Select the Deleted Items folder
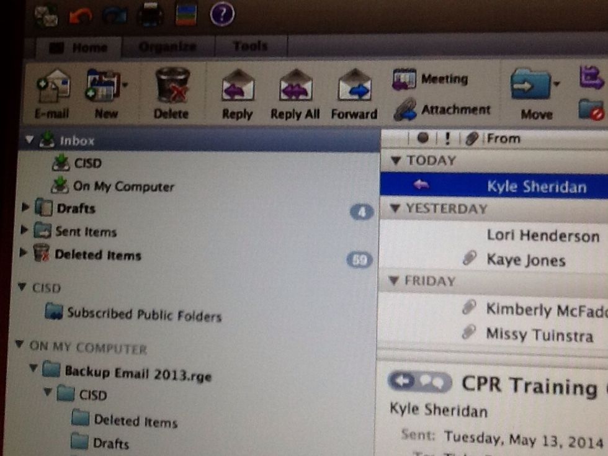The height and width of the screenshot is (456, 608). tap(97, 255)
